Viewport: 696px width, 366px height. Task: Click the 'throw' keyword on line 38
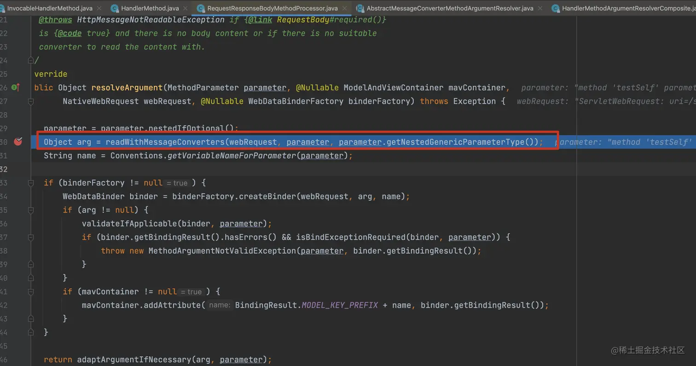click(113, 251)
